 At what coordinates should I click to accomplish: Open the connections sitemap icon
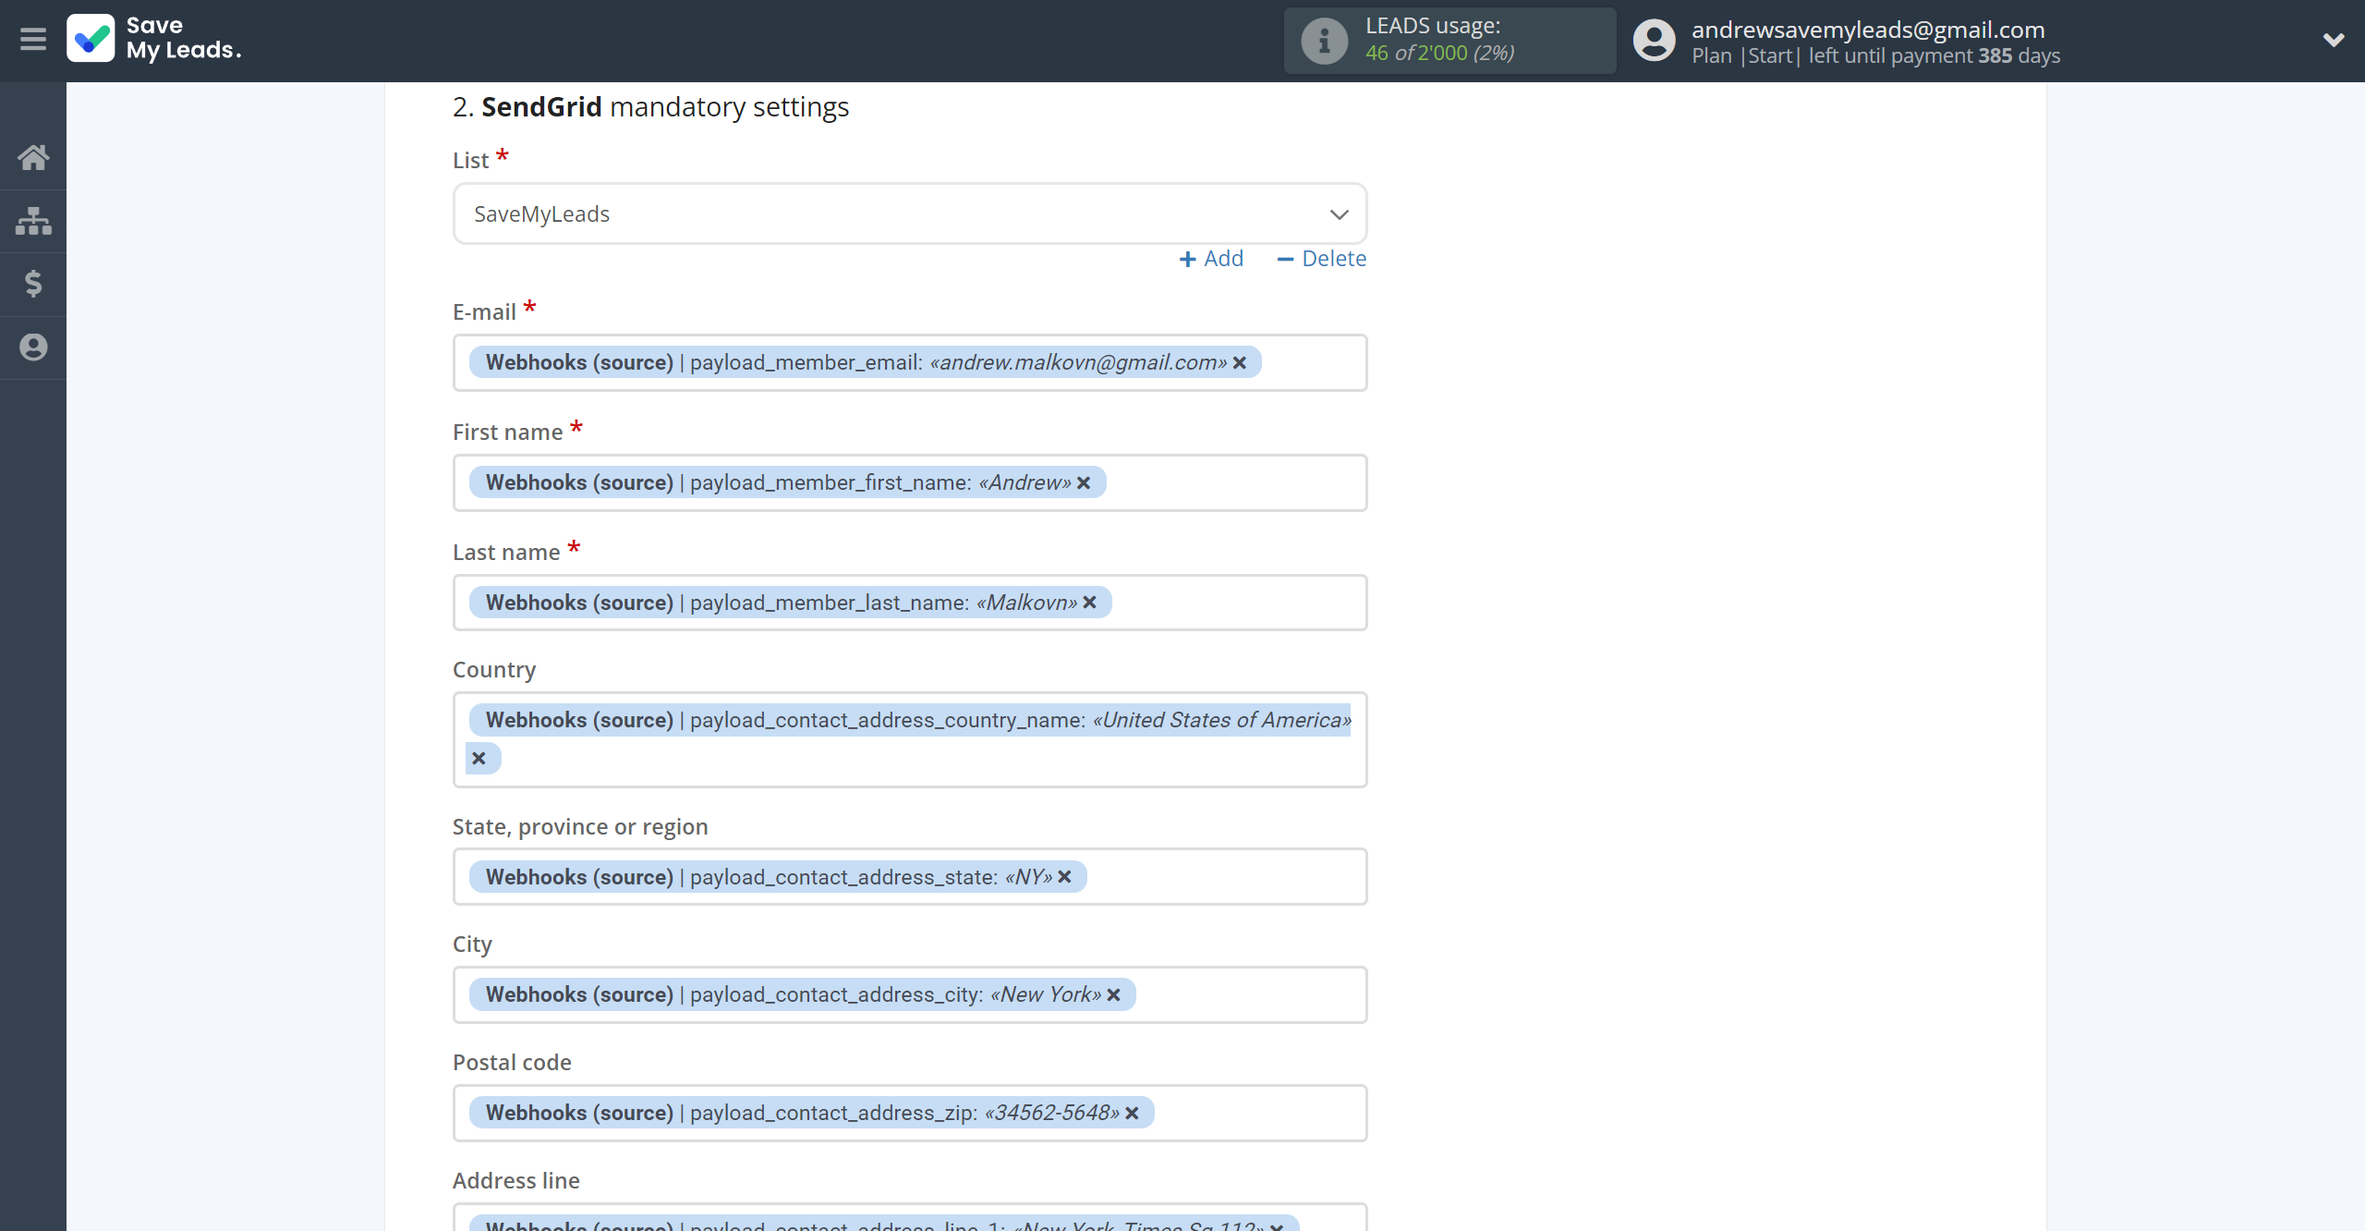pyautogui.click(x=33, y=221)
